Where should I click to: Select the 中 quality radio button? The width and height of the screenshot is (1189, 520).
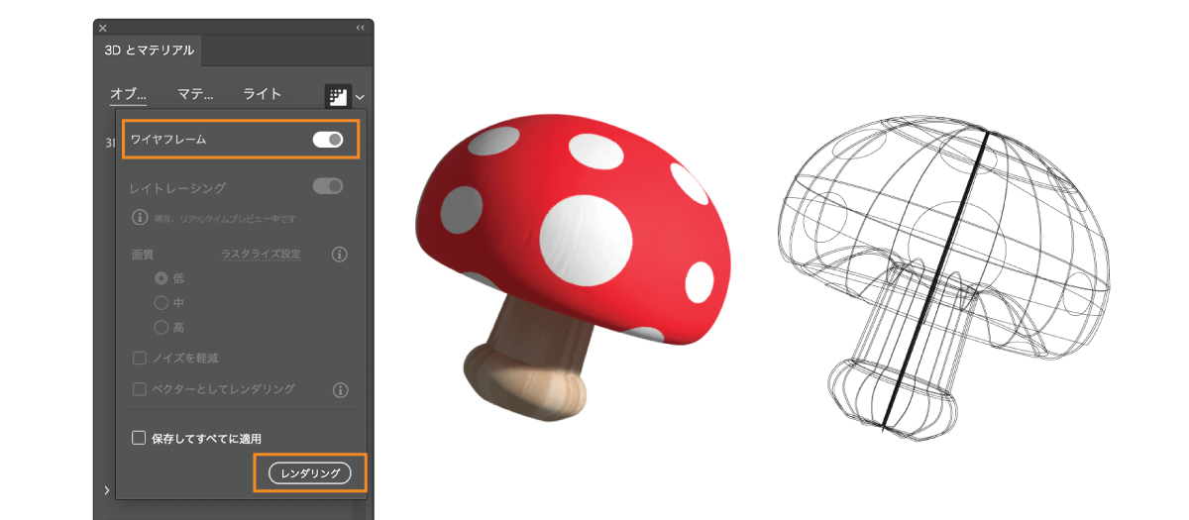(x=161, y=303)
